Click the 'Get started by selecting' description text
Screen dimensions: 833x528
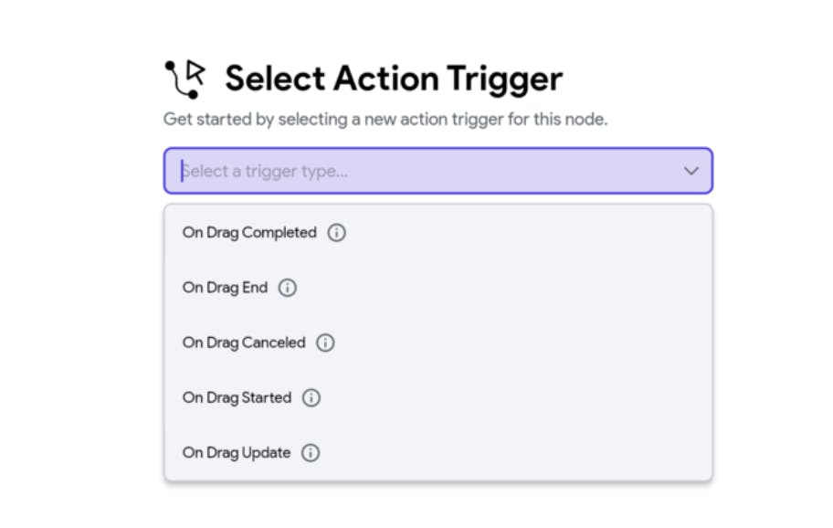(x=385, y=120)
